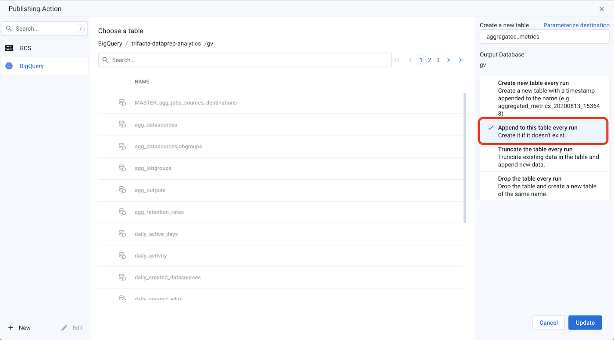
Task: Click table icon beside agg_datasources
Action: pyautogui.click(x=122, y=125)
